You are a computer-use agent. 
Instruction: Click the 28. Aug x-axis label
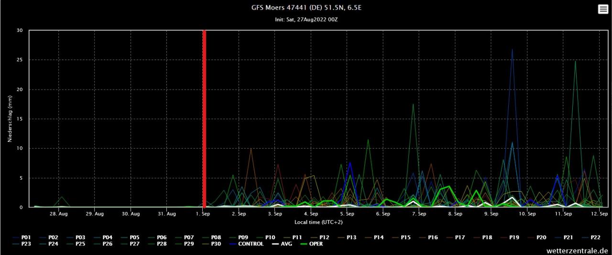point(59,214)
